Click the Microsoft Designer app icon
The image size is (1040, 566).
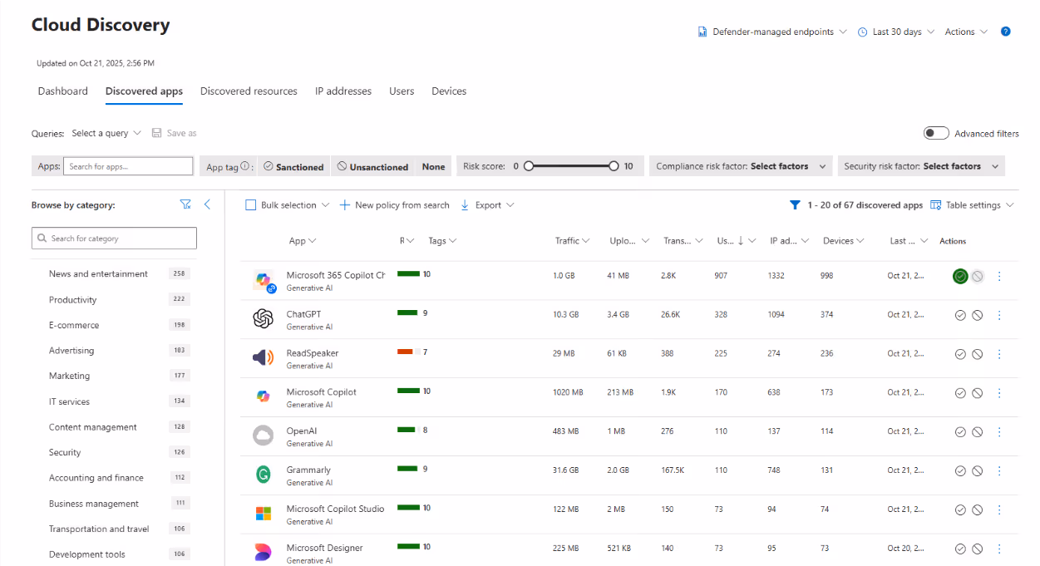click(263, 552)
